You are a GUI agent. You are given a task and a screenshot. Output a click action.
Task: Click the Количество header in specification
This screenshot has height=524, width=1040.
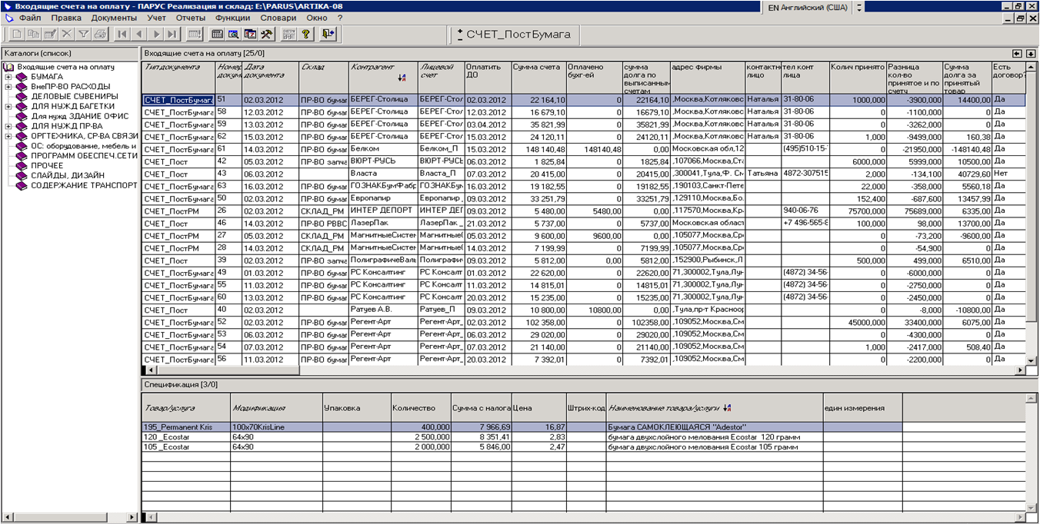click(x=420, y=408)
